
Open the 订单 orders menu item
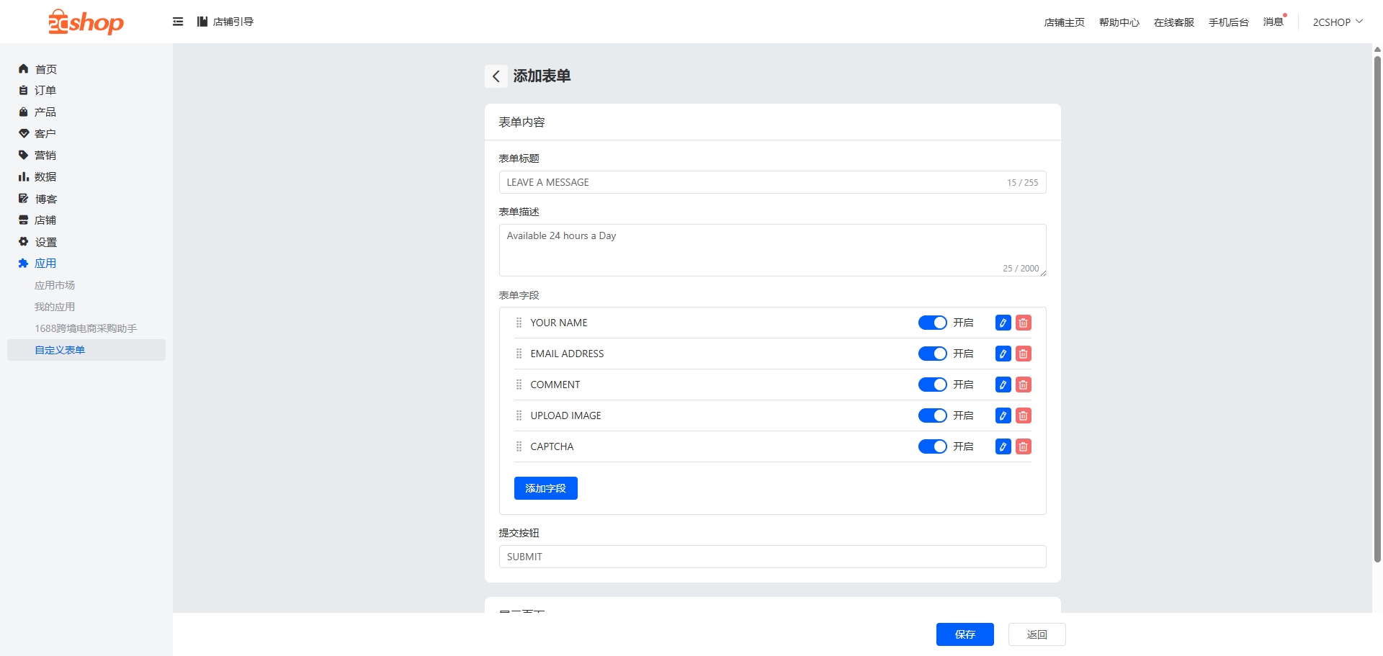(45, 90)
